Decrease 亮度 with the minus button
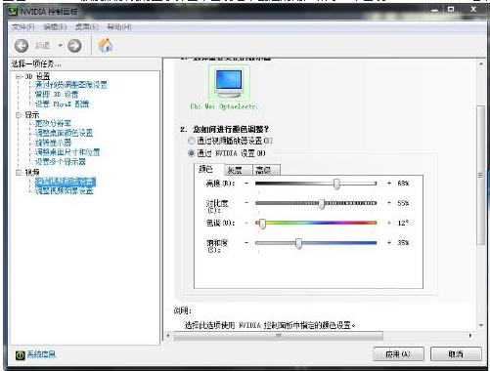Image resolution: width=490 pixels, height=371 pixels. (x=246, y=184)
